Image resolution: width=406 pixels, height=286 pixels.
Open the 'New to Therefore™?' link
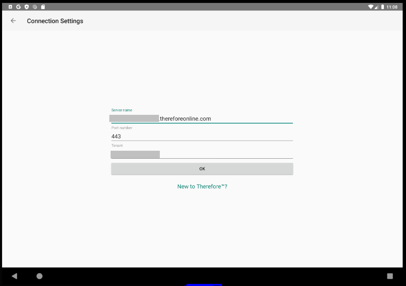click(x=202, y=186)
